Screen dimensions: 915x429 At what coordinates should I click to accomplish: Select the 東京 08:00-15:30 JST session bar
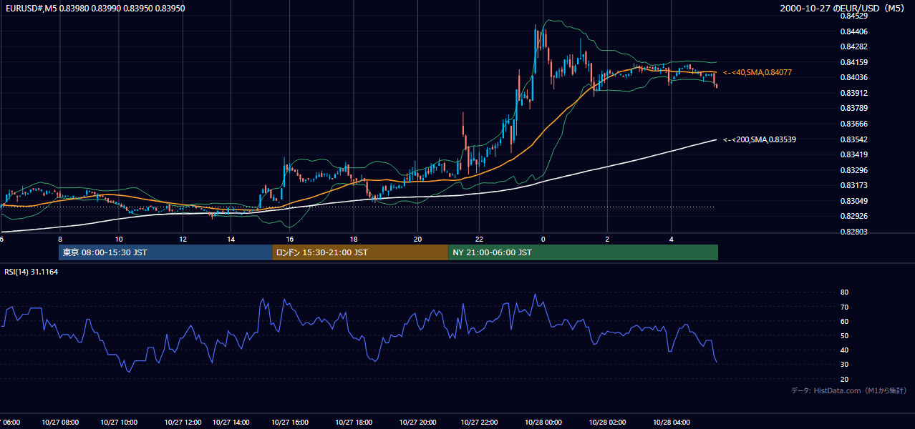click(165, 252)
